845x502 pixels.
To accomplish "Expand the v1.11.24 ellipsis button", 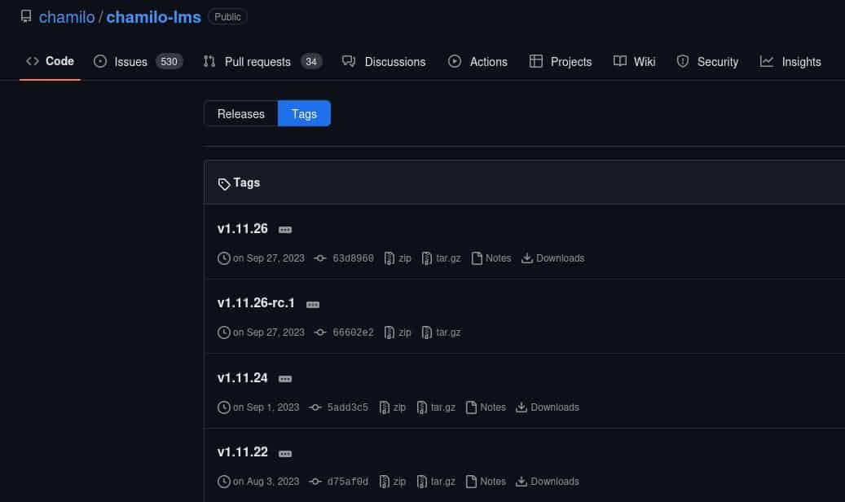I will tap(285, 379).
